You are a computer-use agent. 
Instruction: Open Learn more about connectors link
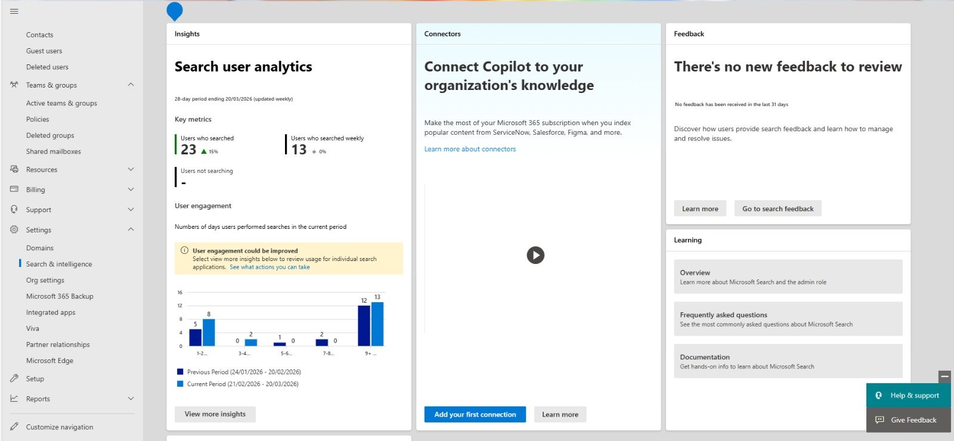point(470,149)
